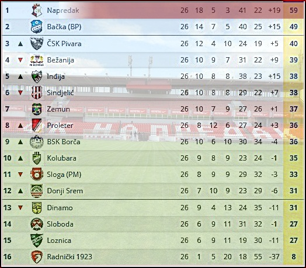
Task: Open ČSK Pivara club crest
Action: pos(37,44)
